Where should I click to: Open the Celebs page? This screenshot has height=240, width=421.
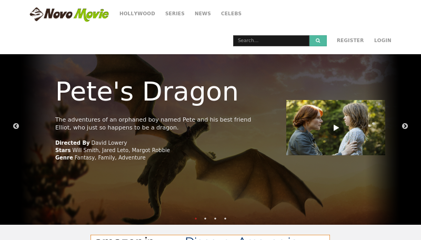(x=231, y=14)
